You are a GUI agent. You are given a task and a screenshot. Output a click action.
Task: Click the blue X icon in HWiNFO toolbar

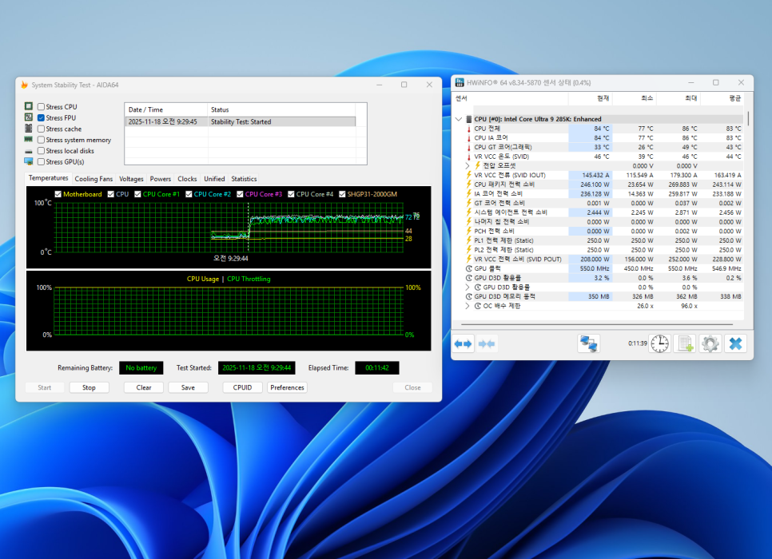point(736,343)
